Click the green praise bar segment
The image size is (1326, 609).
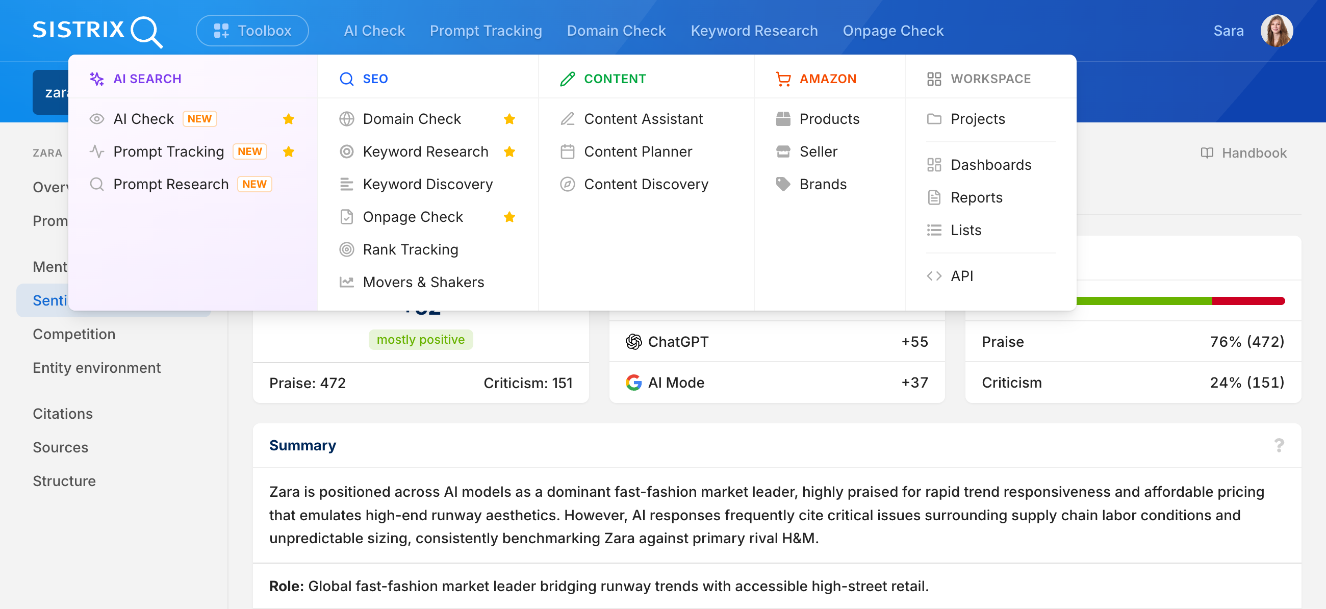click(x=1144, y=300)
